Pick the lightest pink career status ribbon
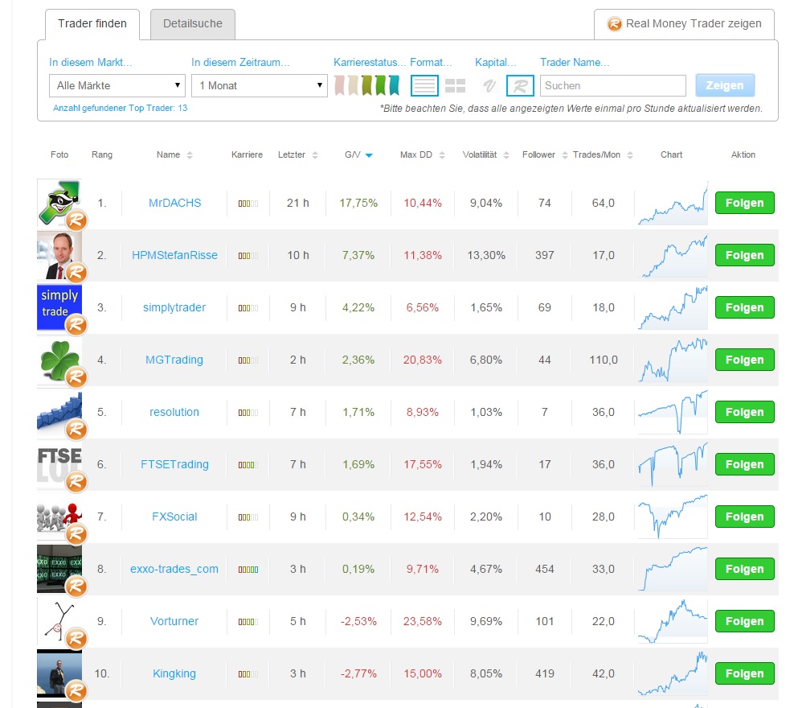794x708 pixels. [x=340, y=85]
